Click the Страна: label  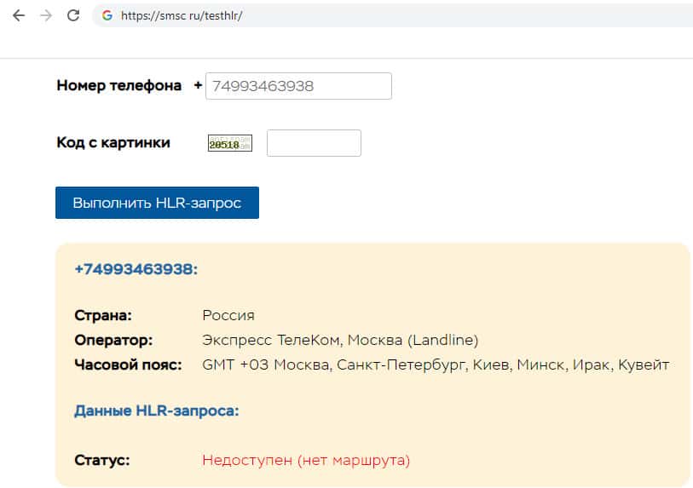click(103, 315)
